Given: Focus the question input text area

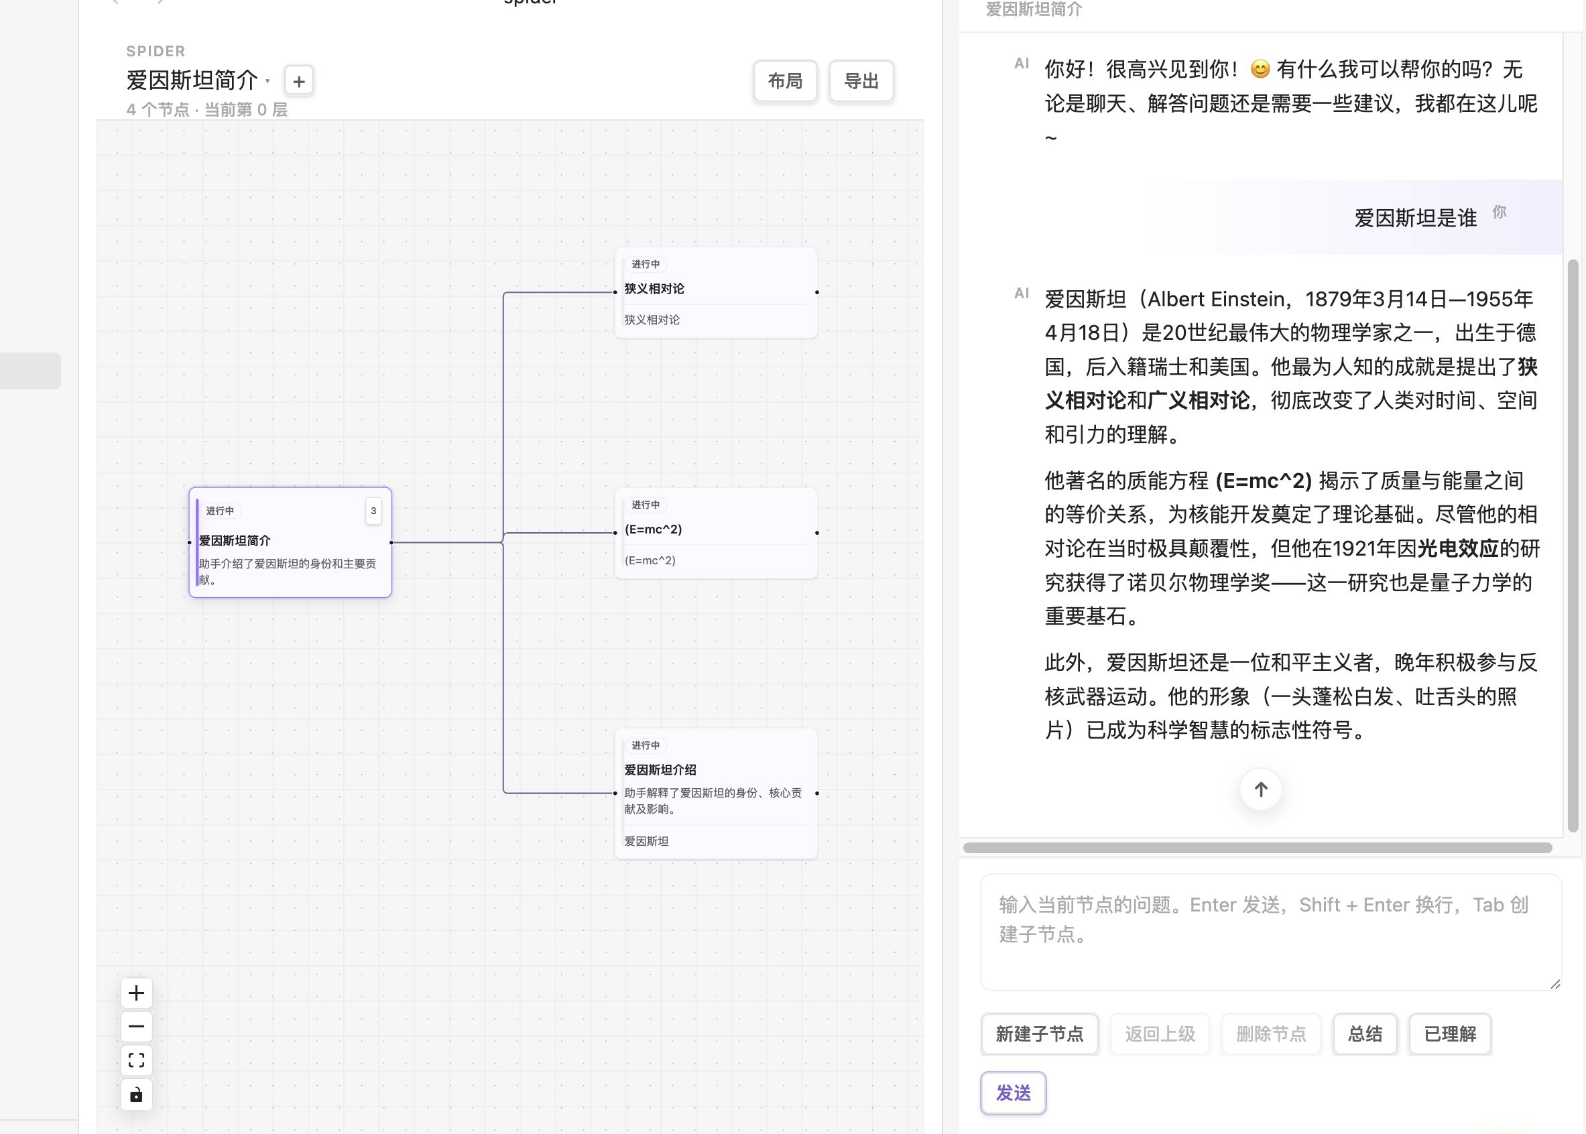Looking at the screenshot, I should (x=1271, y=932).
